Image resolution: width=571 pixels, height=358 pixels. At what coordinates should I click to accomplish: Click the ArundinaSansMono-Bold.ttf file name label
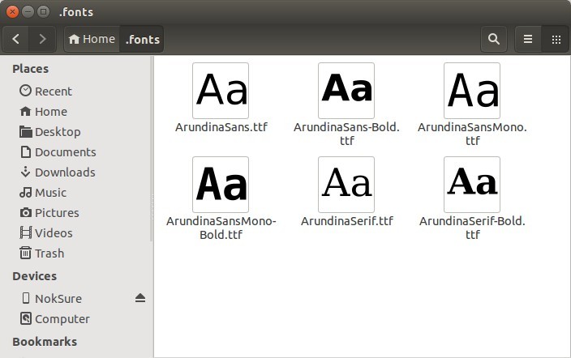click(221, 228)
